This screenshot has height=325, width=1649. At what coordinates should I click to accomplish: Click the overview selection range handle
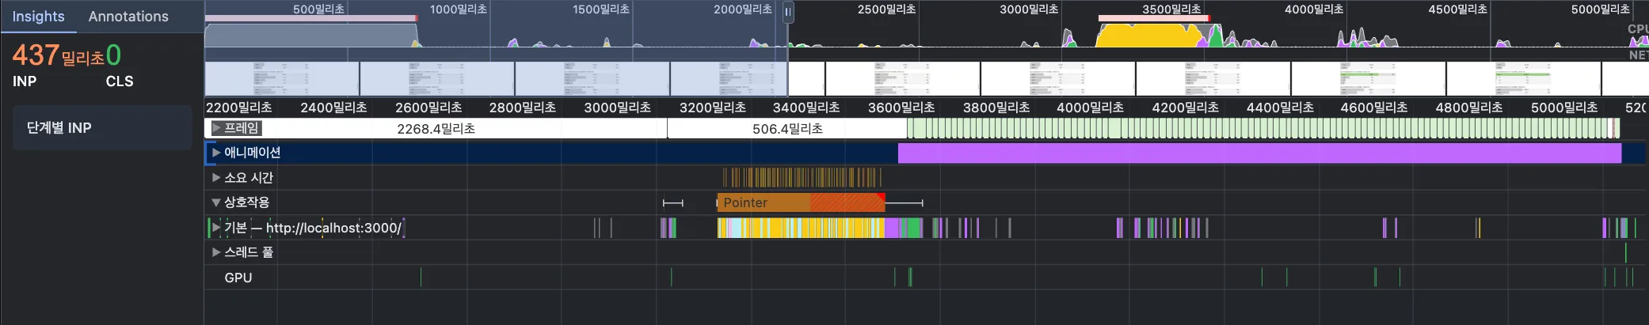point(788,12)
